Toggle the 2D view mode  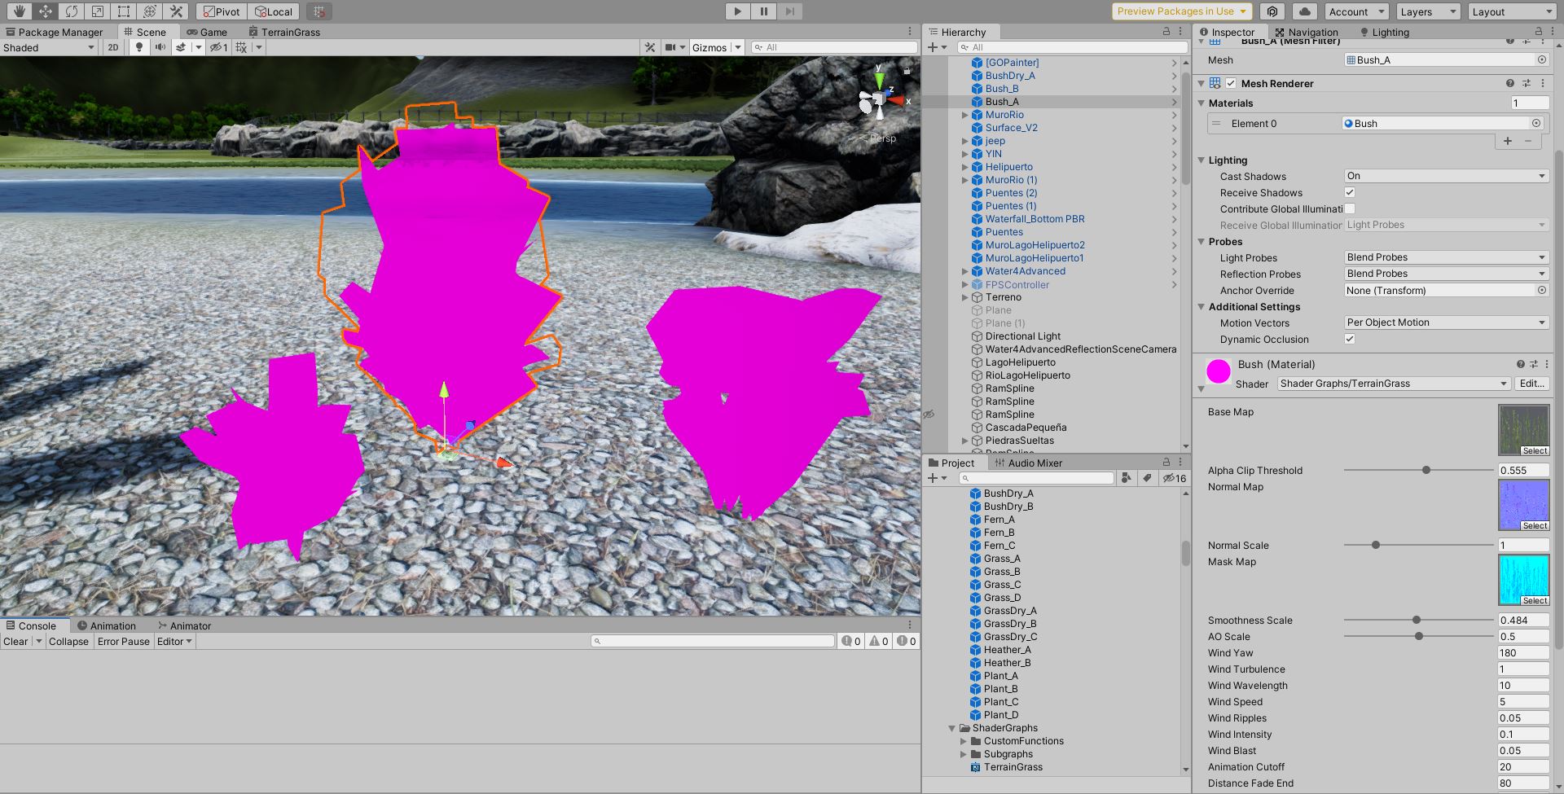tap(114, 46)
